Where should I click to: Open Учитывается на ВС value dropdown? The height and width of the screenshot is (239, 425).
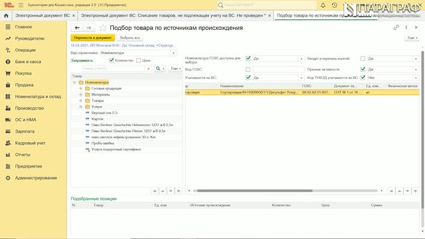tap(301, 78)
